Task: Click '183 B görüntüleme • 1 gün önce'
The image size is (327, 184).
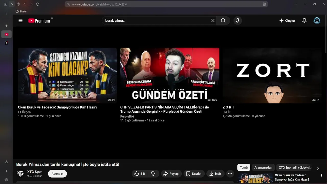Action: pos(40,116)
